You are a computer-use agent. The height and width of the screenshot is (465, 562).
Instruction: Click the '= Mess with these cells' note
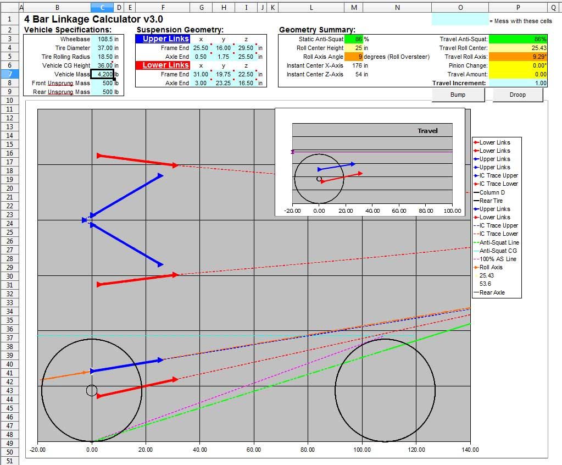(x=521, y=21)
